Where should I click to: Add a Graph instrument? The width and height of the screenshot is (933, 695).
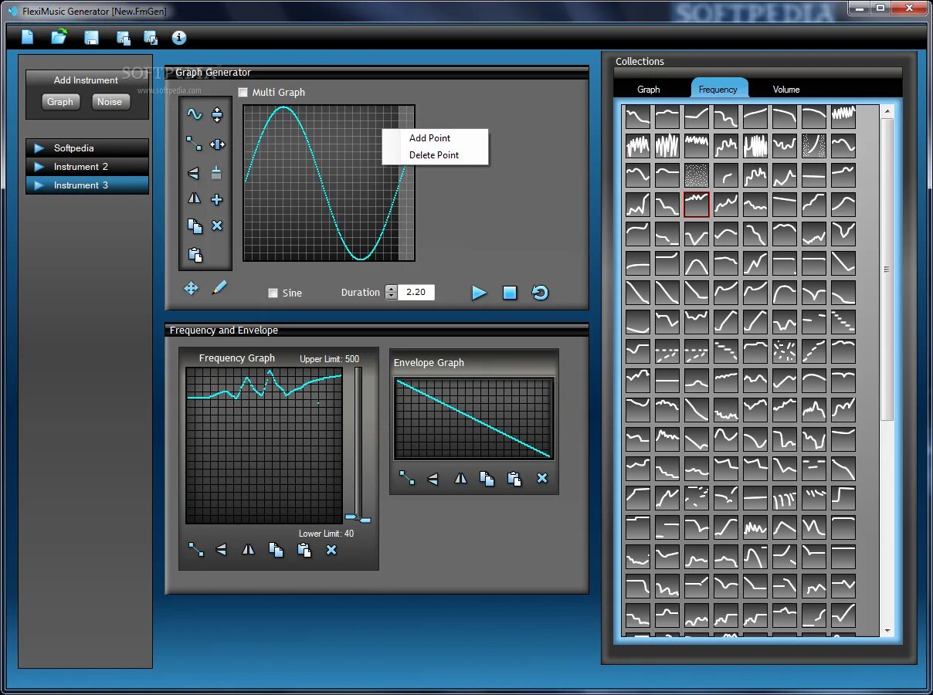(x=60, y=101)
